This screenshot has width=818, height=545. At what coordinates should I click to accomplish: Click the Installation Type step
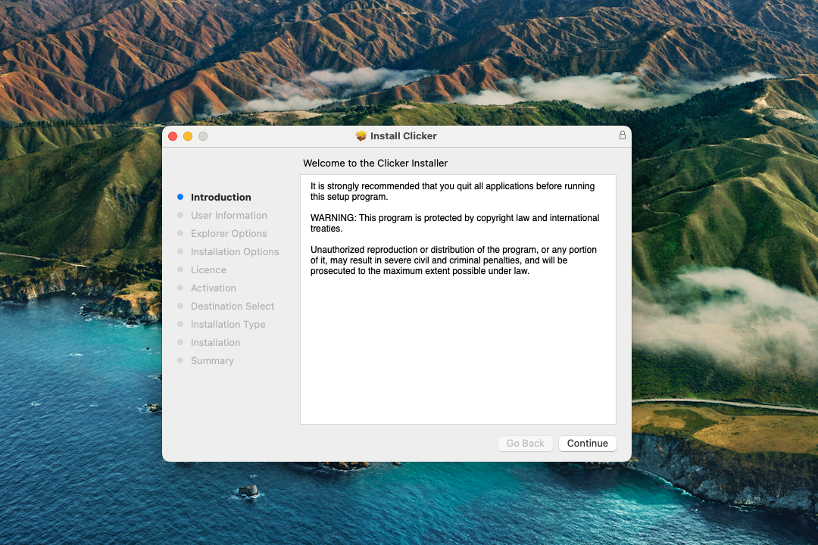[x=228, y=325]
